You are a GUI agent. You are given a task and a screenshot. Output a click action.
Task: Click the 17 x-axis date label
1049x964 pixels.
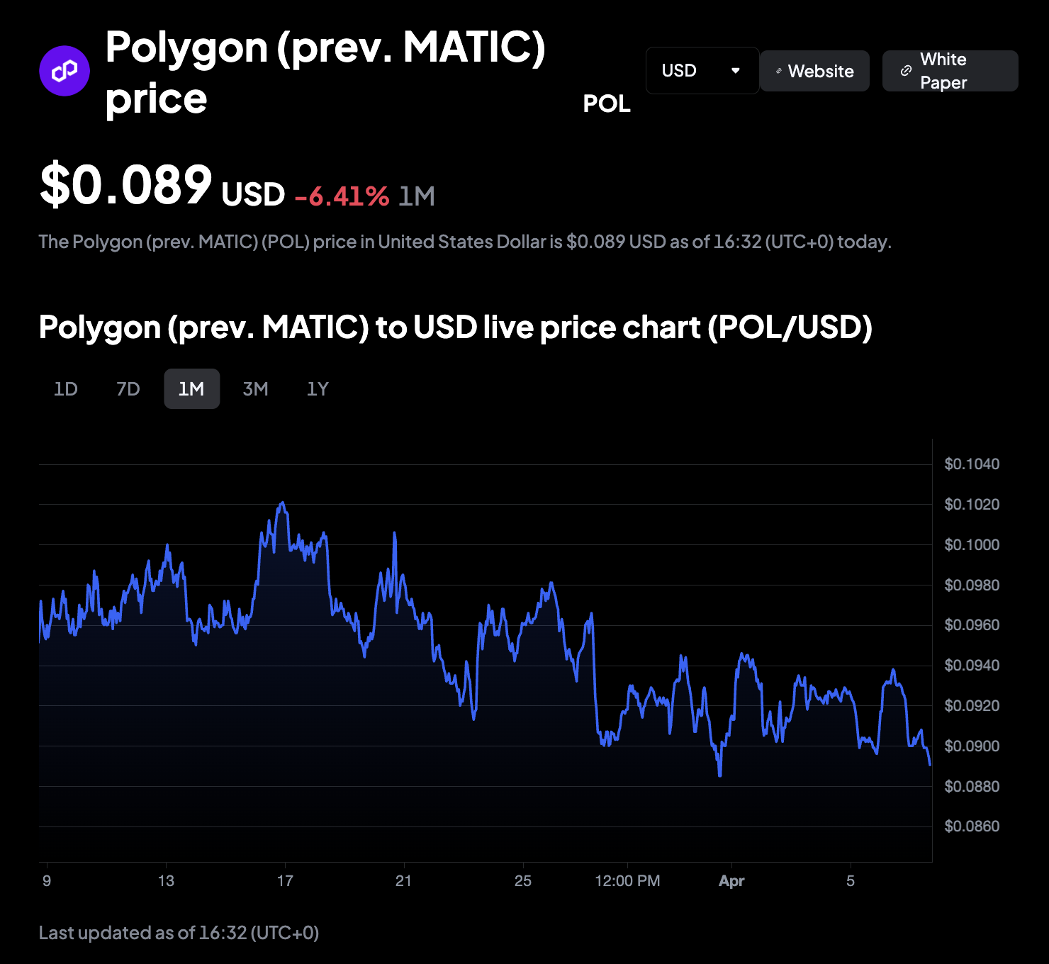point(285,881)
